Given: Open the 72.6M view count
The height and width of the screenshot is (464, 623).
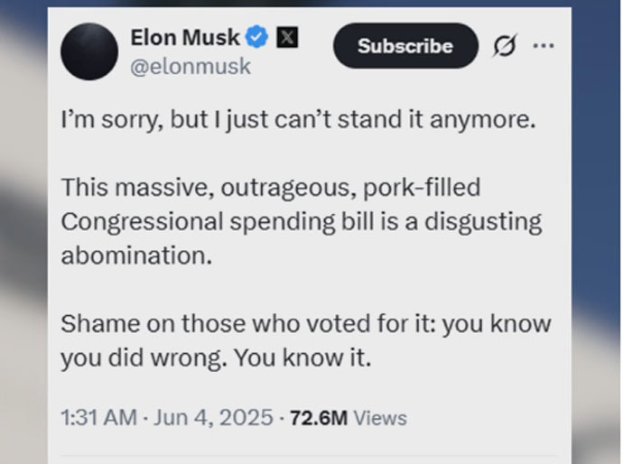Looking at the screenshot, I should pos(319,418).
